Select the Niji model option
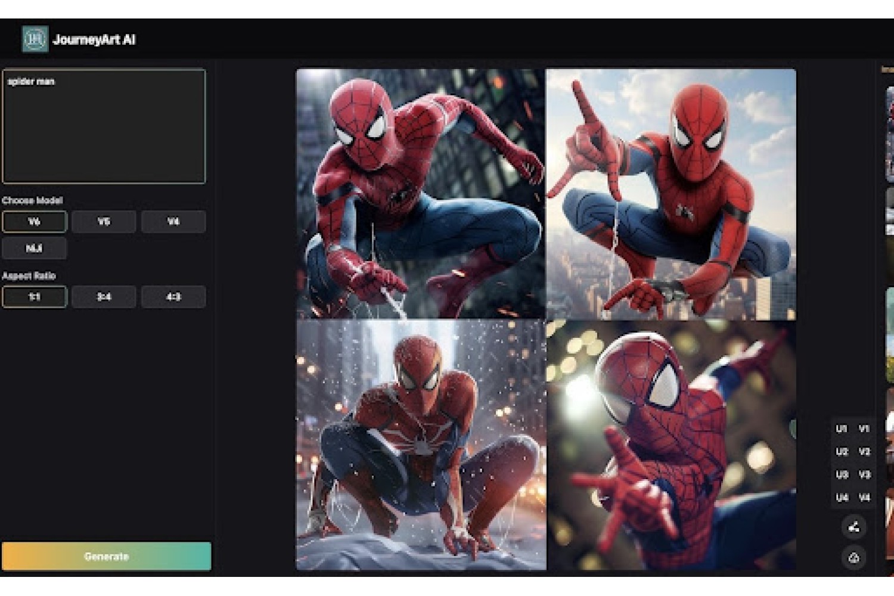Image resolution: width=894 pixels, height=596 pixels. pos(35,249)
